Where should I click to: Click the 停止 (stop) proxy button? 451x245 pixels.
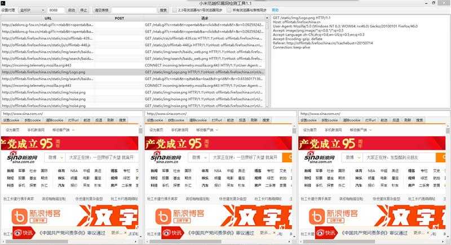tap(83, 10)
